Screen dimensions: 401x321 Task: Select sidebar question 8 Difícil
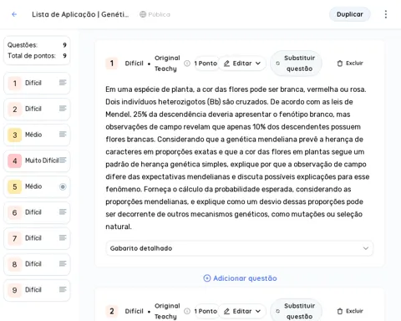37,264
